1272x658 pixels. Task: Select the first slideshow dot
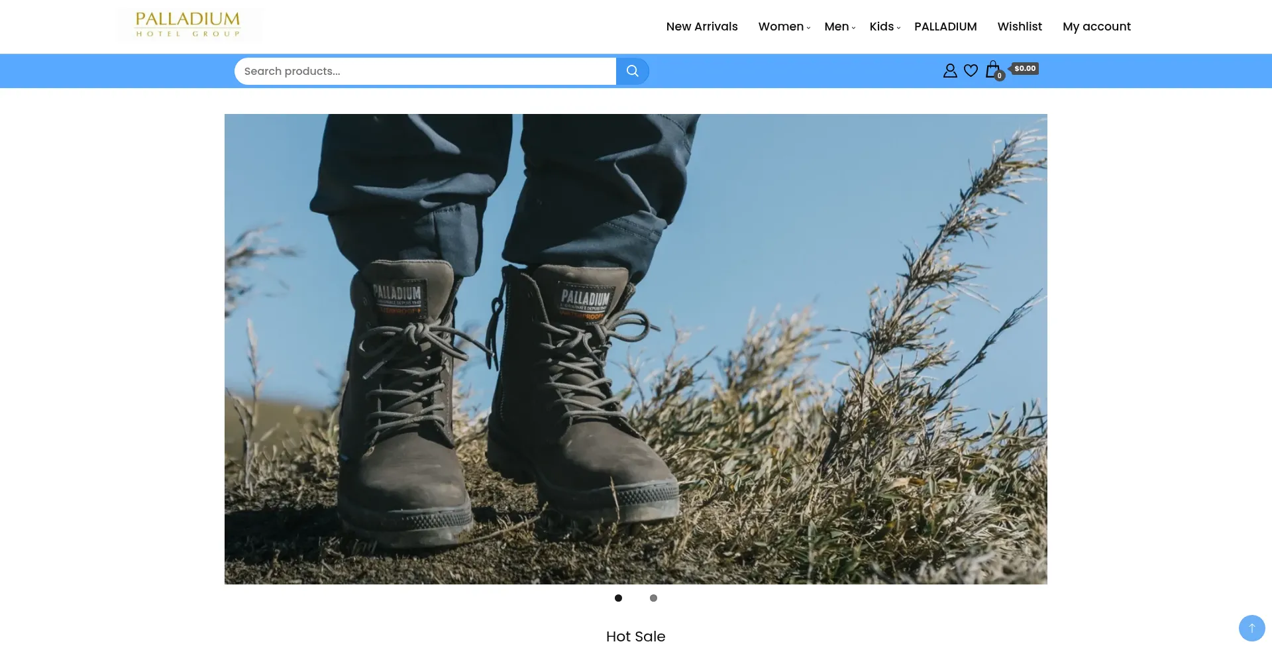[x=618, y=598]
